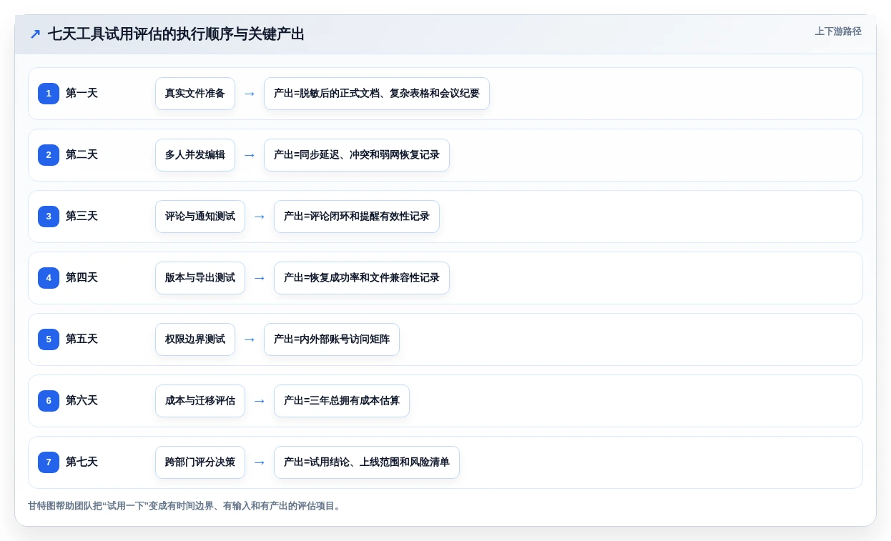Click the footer caption starting 甘特图帮助团队
Image resolution: width=891 pixels, height=541 pixels.
(x=185, y=506)
